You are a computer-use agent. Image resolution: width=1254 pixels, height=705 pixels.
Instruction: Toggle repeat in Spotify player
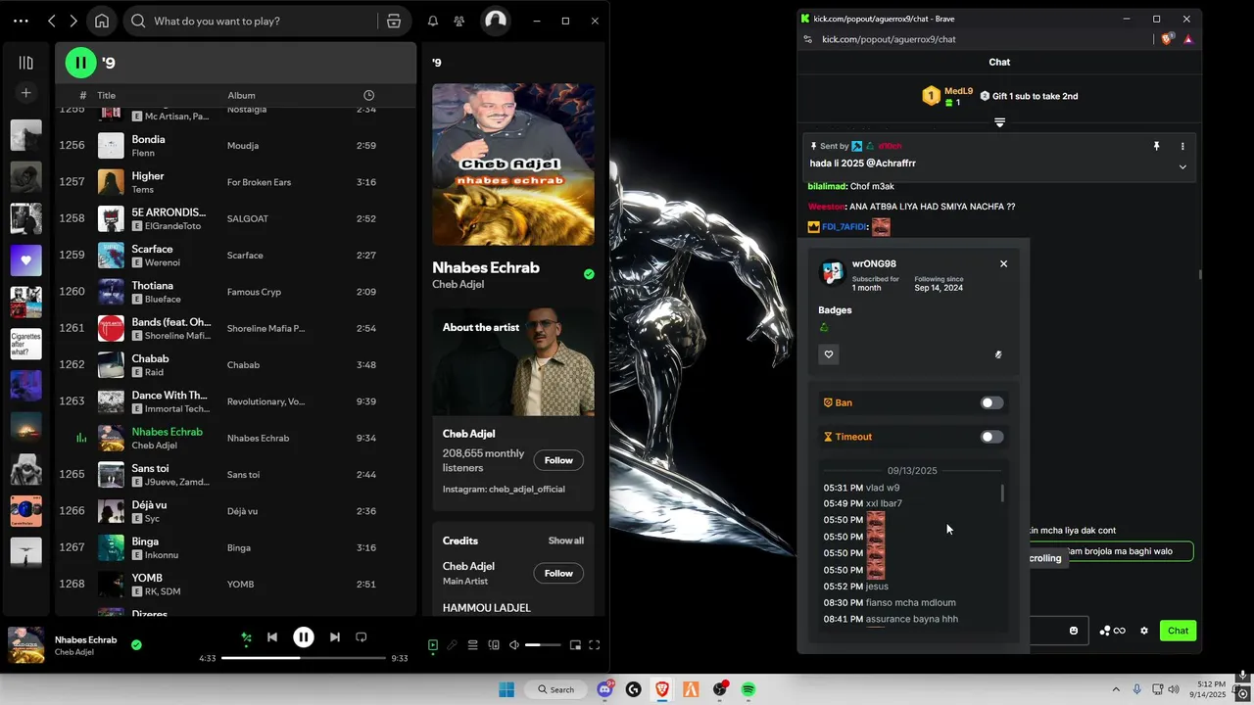[362, 637]
